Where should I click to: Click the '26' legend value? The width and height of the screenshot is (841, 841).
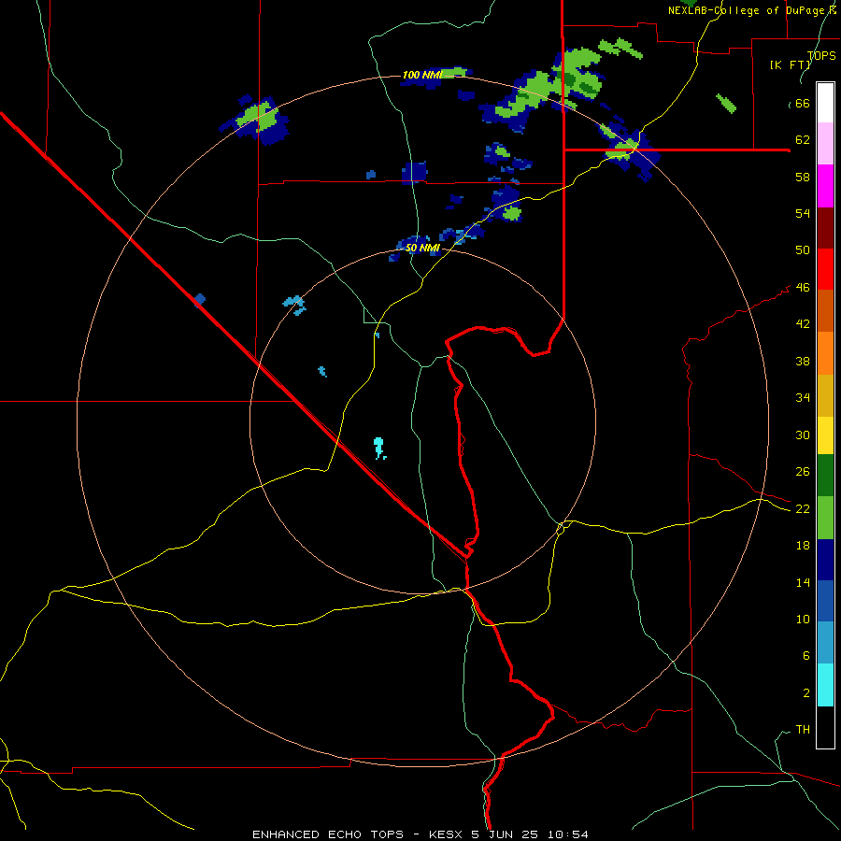pos(803,472)
